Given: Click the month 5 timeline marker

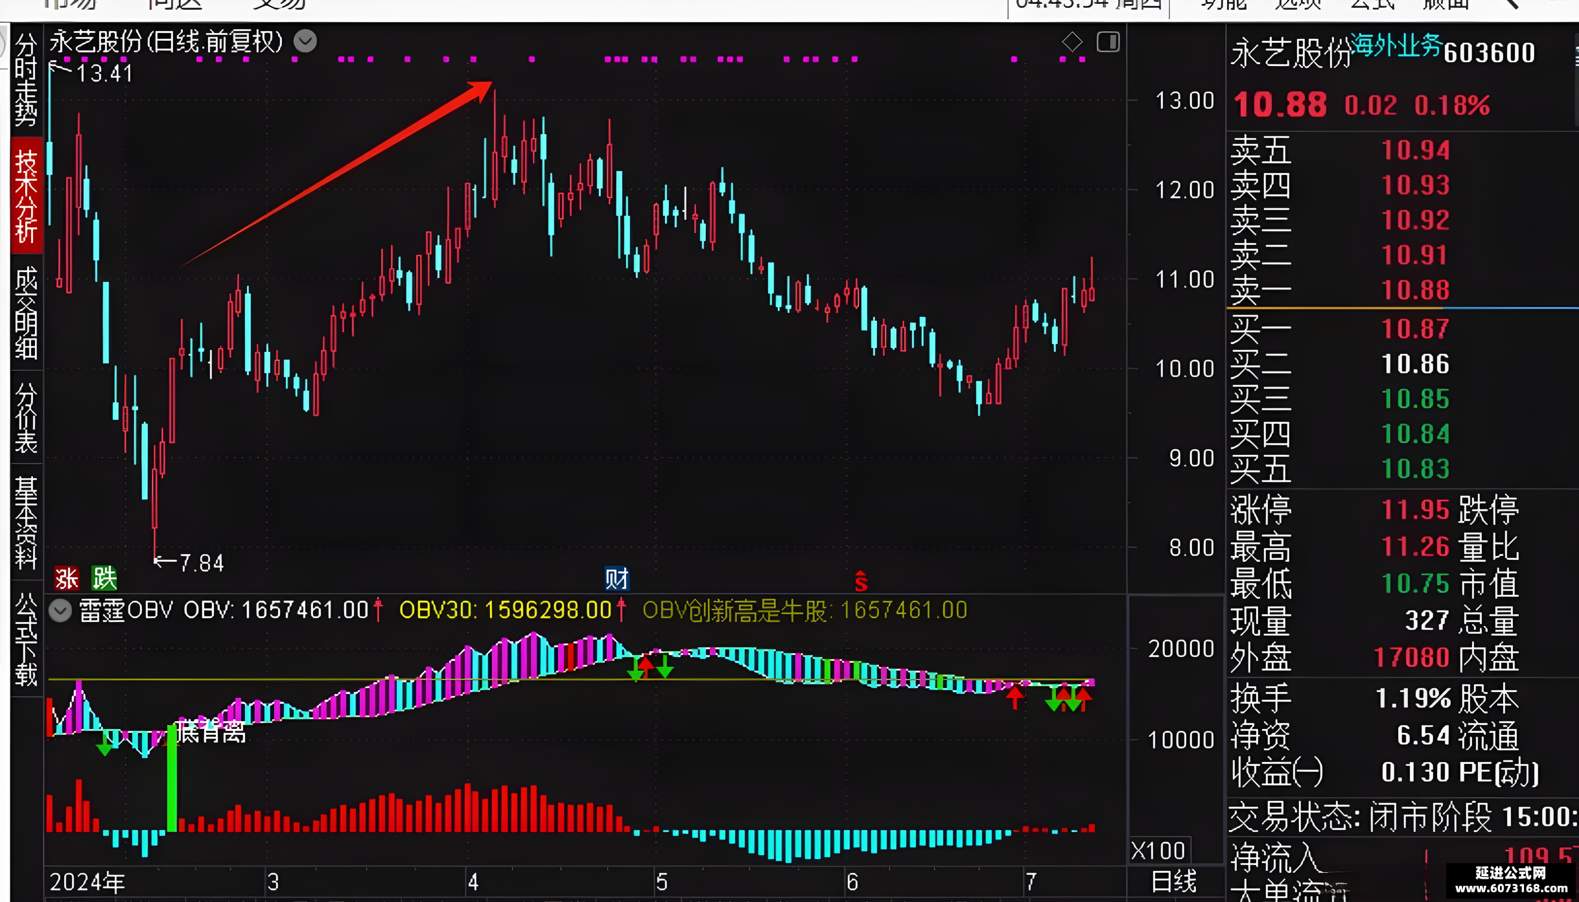Looking at the screenshot, I should click(662, 881).
